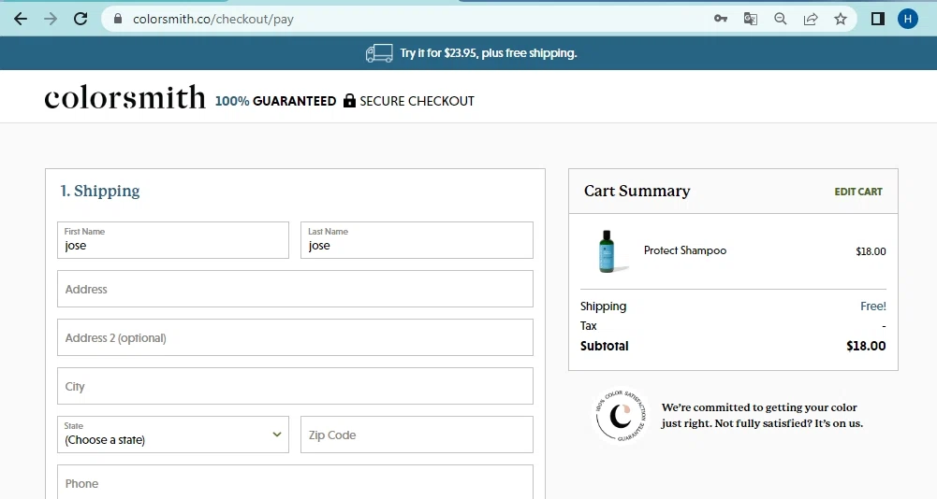Click the Cart Summary heading
Screen dimensions: 937x499
click(637, 191)
